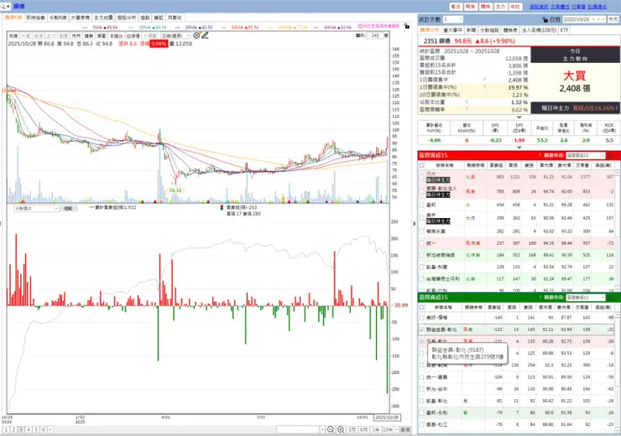Click page 6 button below chart
This screenshot has width=621, height=436.
pyautogui.click(x=44, y=429)
